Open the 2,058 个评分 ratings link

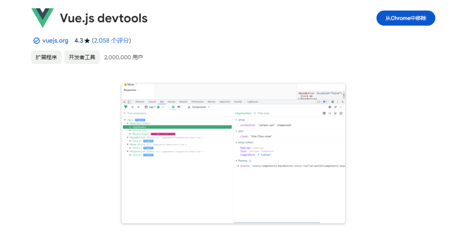coord(111,40)
